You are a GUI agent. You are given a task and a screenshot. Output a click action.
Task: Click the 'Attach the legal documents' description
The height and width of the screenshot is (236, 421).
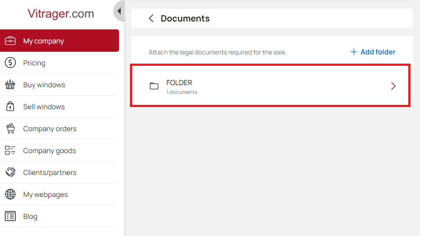pyautogui.click(x=217, y=52)
